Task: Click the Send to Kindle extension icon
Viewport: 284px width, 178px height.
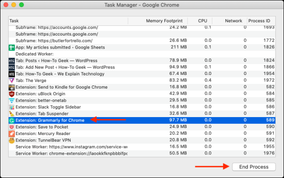Action: coord(12,87)
